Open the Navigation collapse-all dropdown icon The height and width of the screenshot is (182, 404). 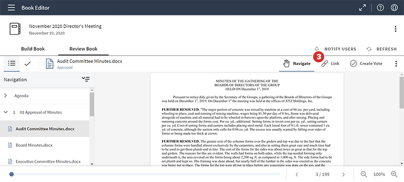tap(85, 79)
